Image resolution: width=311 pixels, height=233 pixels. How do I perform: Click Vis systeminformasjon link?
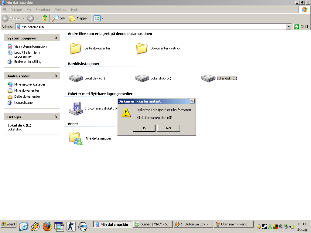point(30,46)
